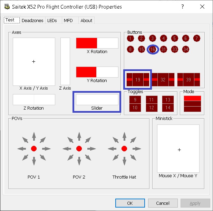Viewport: 213px width, 211px height.
Task: Click the Mouse X / Mouse Y ministick box
Action: pyautogui.click(x=178, y=149)
